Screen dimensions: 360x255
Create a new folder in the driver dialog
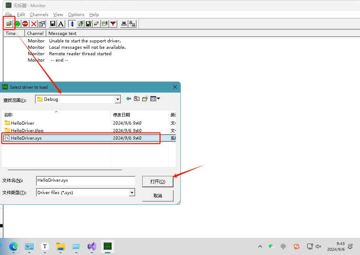tap(145, 99)
